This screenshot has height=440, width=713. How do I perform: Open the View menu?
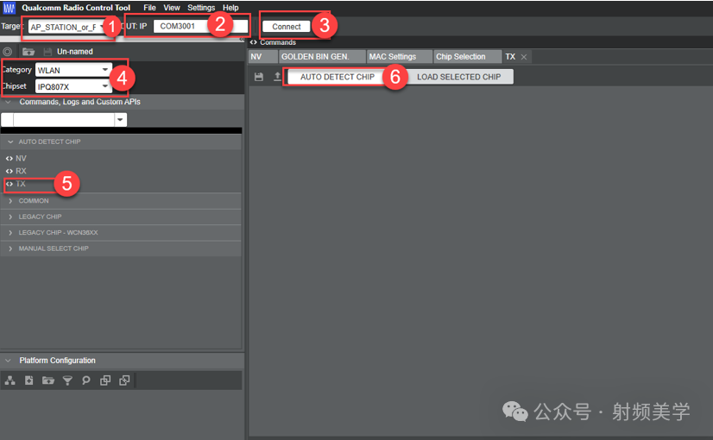(x=172, y=8)
